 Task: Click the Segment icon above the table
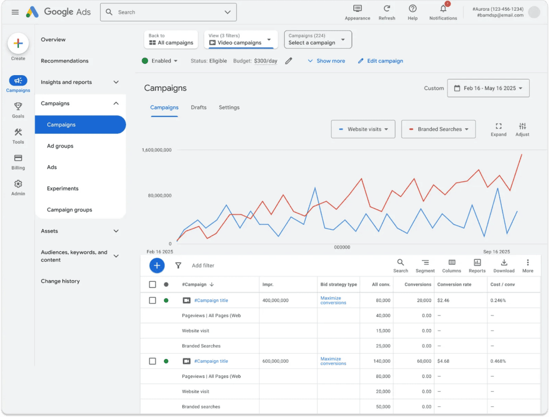click(x=425, y=262)
